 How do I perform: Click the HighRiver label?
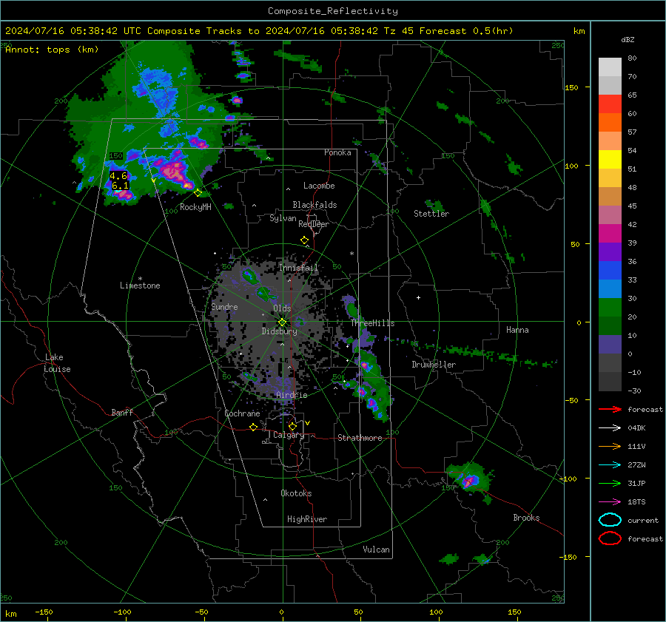click(307, 519)
